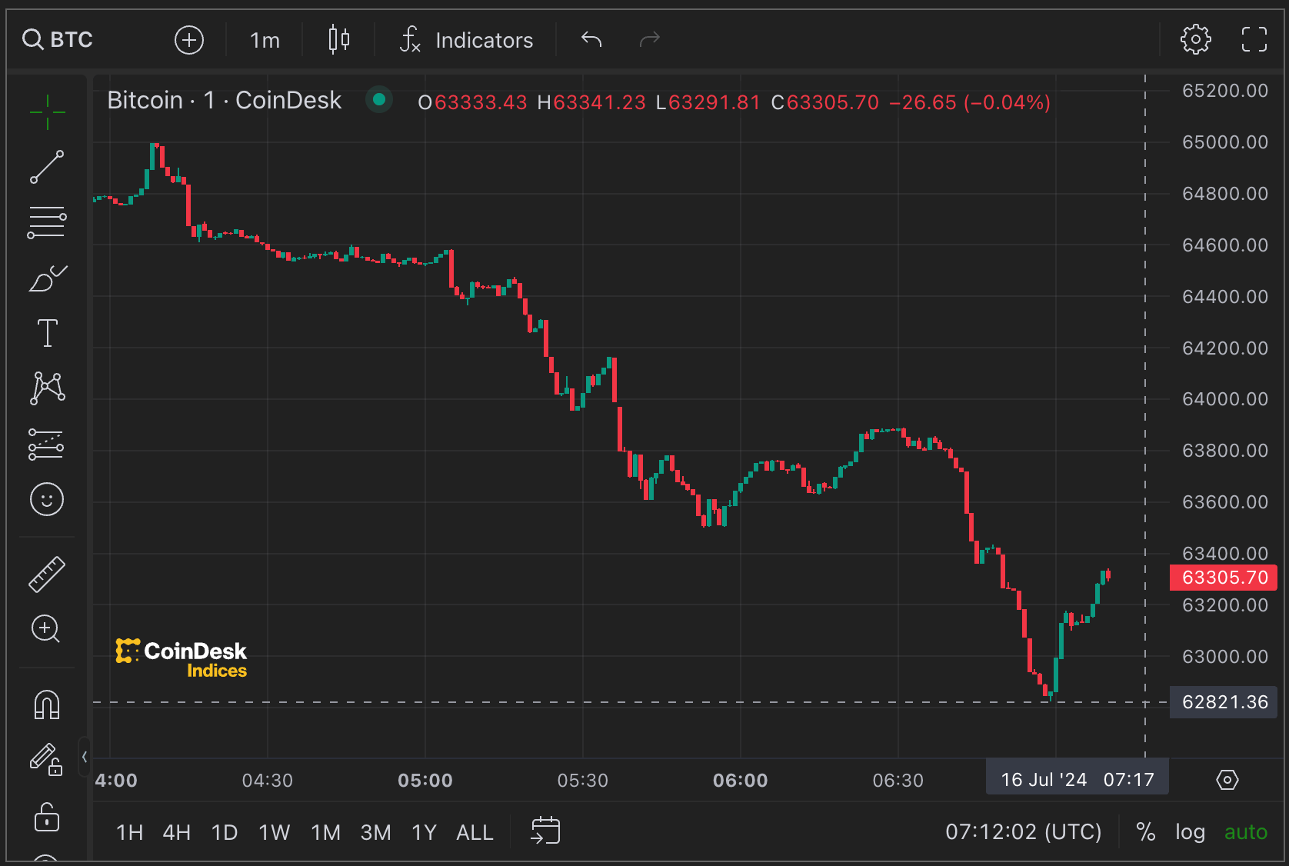Open the candlestick chart style menu

coord(339,39)
